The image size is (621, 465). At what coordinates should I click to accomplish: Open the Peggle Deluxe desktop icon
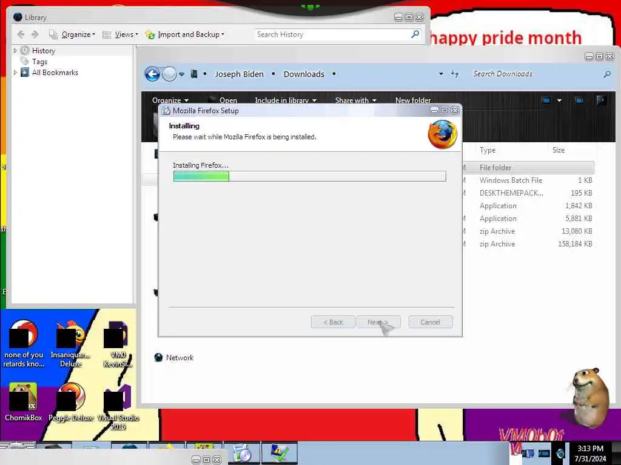[x=71, y=402]
